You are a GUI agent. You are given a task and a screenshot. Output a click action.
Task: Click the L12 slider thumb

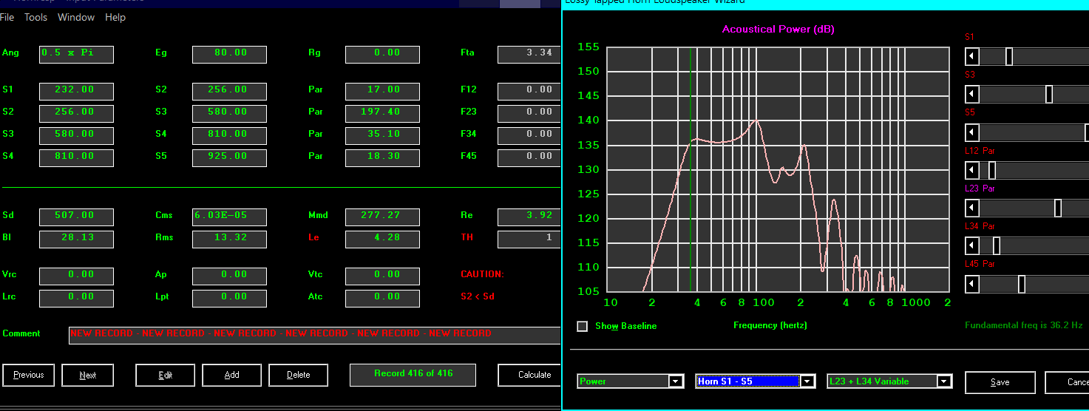(x=992, y=170)
